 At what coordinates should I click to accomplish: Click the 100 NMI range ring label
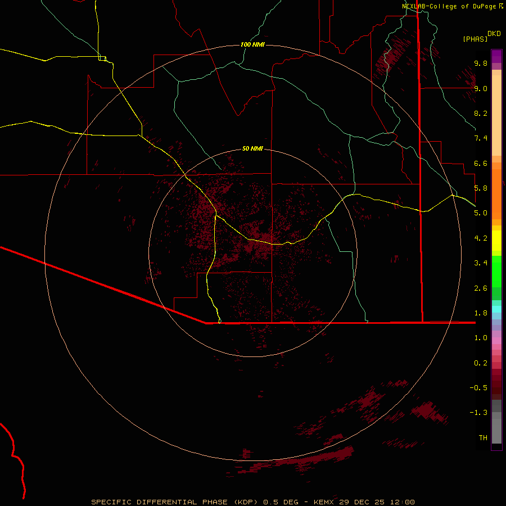point(252,44)
